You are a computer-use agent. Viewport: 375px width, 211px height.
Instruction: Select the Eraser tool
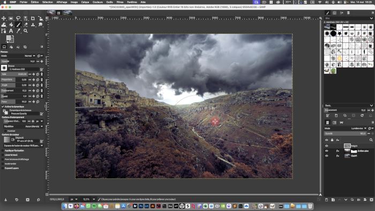(x=26, y=25)
